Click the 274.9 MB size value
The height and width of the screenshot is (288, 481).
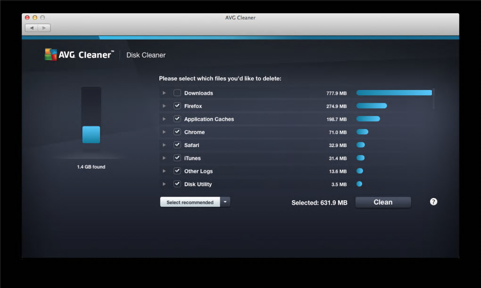pos(337,106)
